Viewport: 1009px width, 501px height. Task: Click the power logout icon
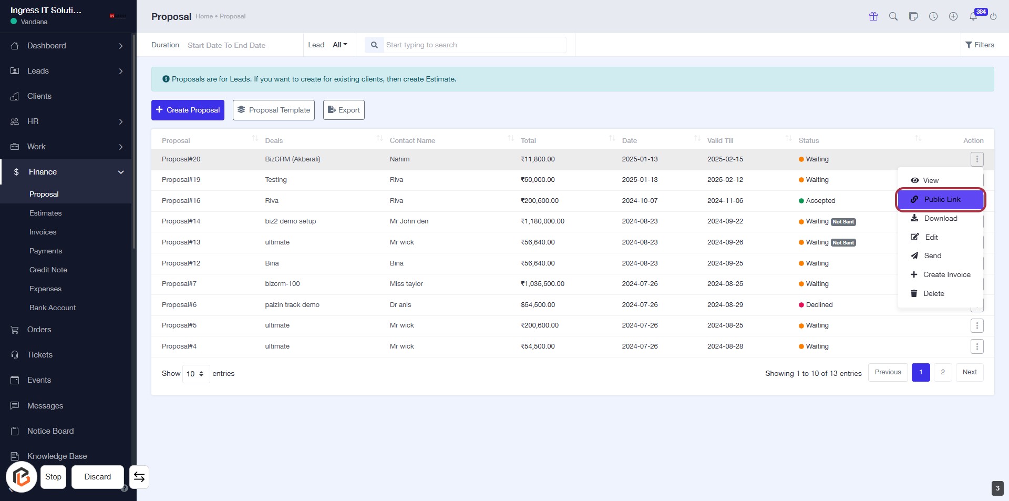[993, 16]
